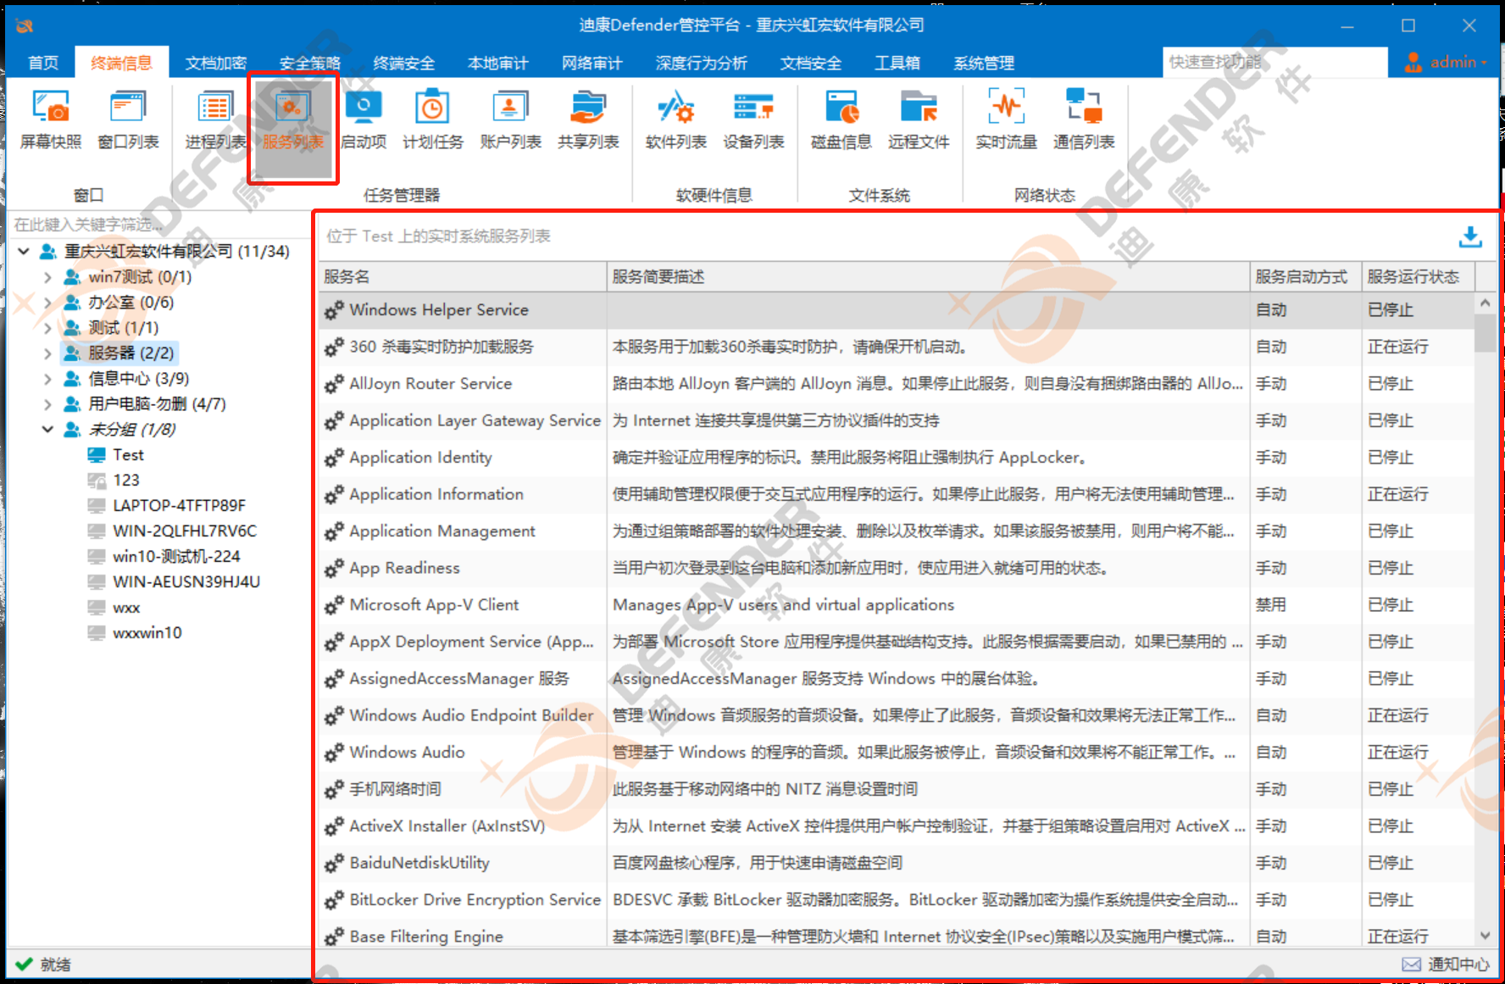
Task: Open the 账户列表 account list
Action: click(x=510, y=120)
